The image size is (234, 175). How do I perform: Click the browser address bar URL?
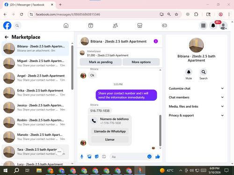(68, 14)
